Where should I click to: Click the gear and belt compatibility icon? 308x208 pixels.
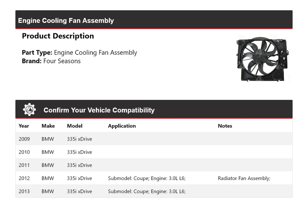click(x=29, y=109)
